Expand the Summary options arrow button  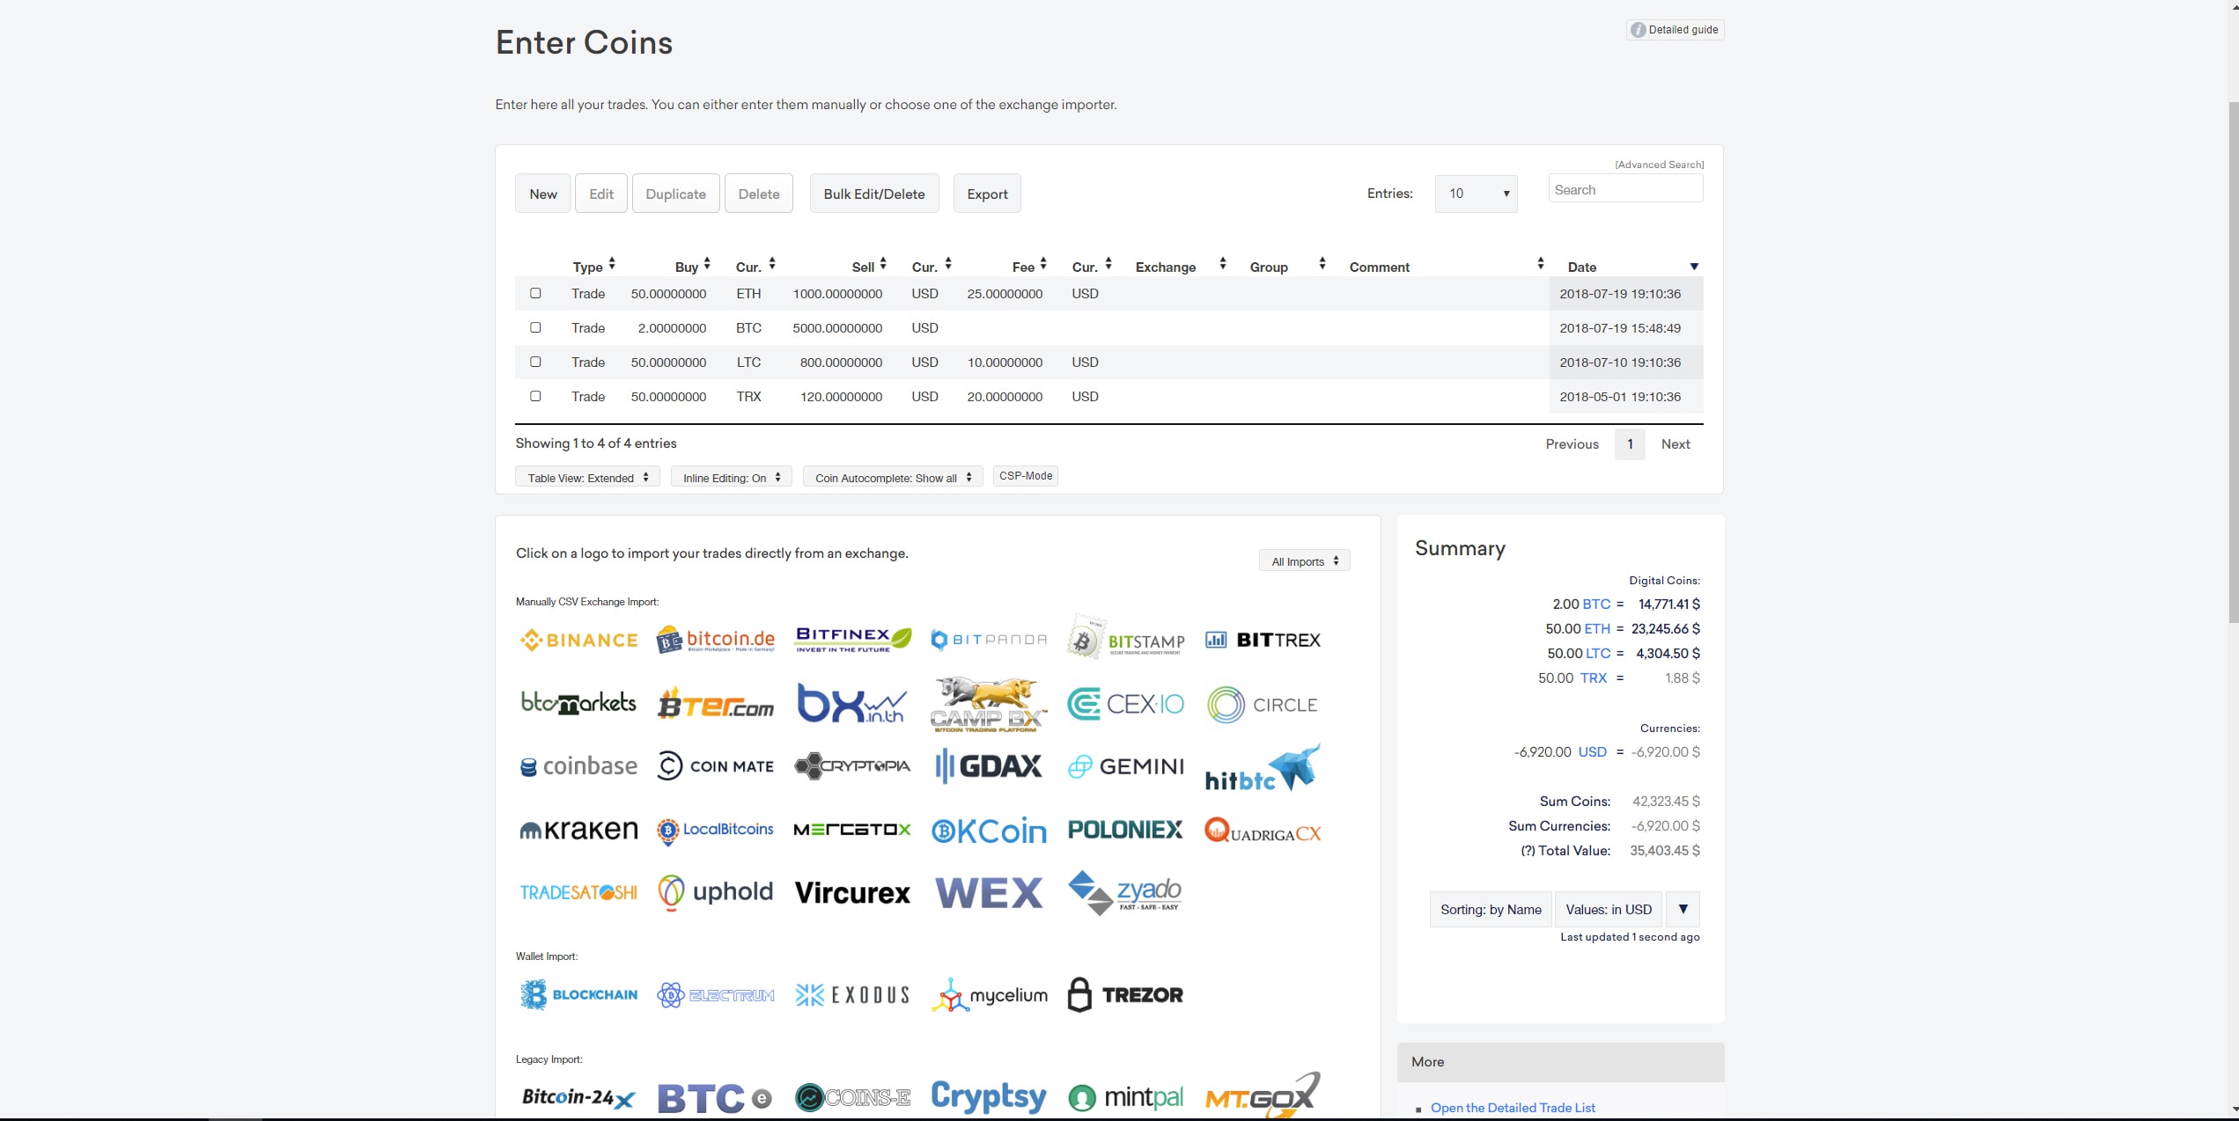[x=1683, y=909]
